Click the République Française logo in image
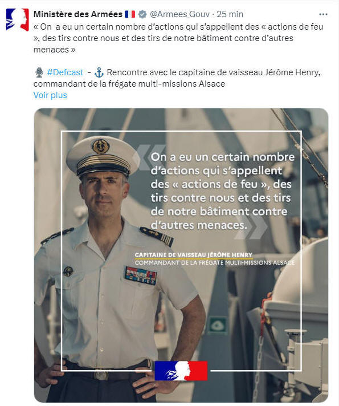 [181, 371]
